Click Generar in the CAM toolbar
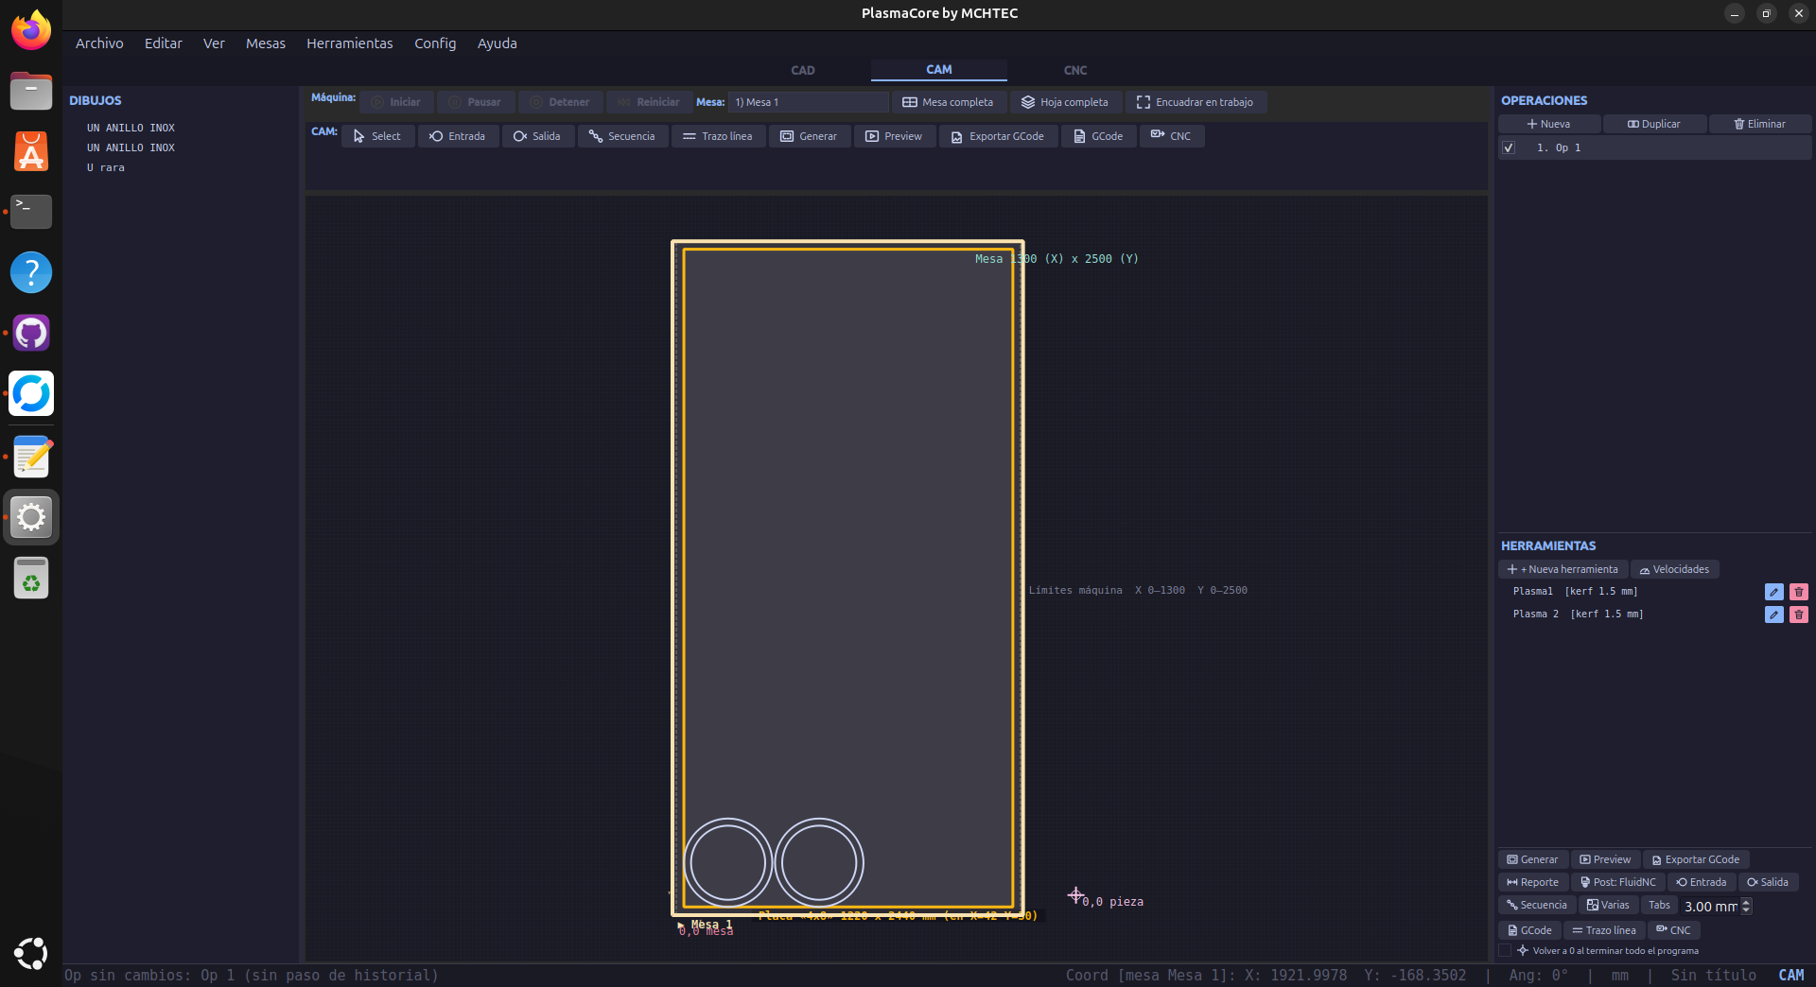1816x987 pixels. click(810, 136)
